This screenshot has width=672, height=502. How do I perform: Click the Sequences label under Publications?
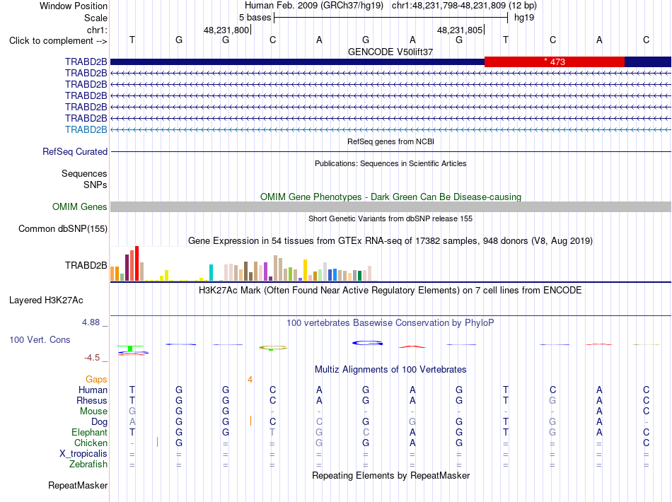point(84,173)
